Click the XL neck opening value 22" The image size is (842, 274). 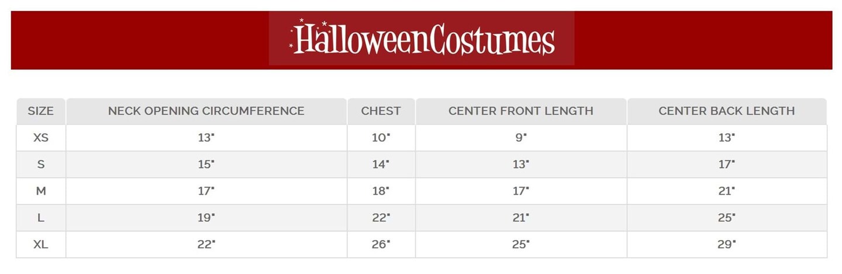[206, 244]
